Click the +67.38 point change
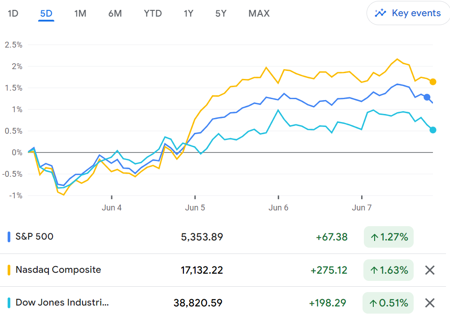450x319 pixels. point(332,237)
